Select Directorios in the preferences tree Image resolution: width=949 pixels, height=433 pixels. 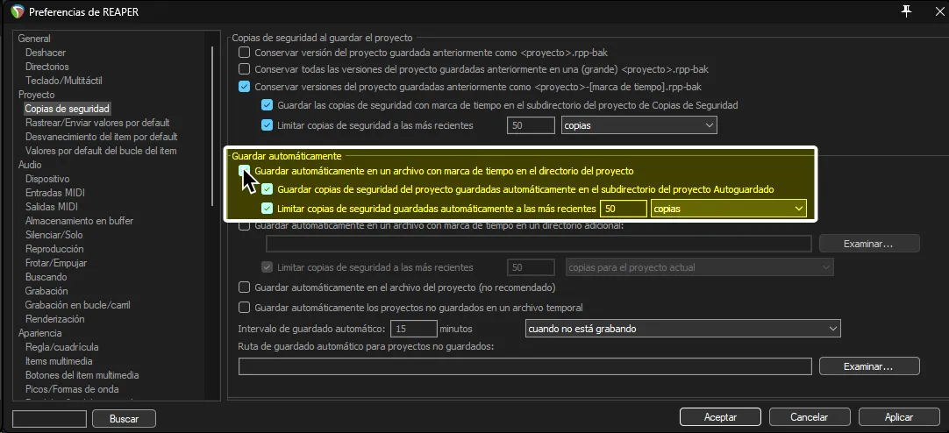47,67
